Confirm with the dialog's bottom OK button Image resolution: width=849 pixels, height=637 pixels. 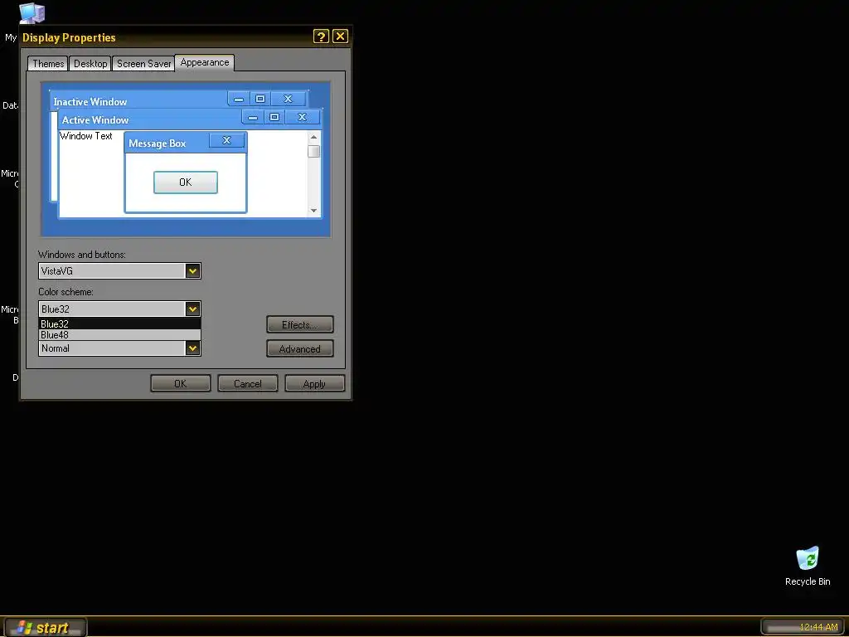[x=180, y=383]
